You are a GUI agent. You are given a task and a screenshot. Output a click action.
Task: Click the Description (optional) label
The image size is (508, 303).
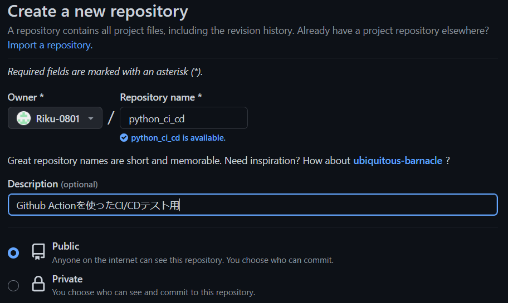pos(52,184)
